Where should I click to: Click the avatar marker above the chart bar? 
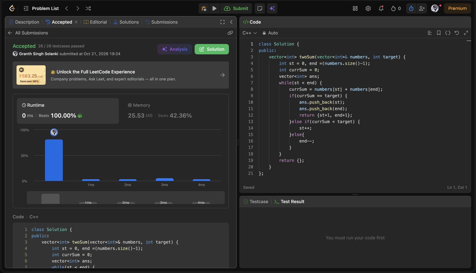tap(54, 132)
